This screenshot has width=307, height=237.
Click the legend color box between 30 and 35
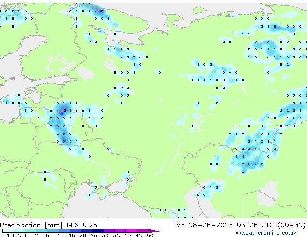[x=109, y=231]
